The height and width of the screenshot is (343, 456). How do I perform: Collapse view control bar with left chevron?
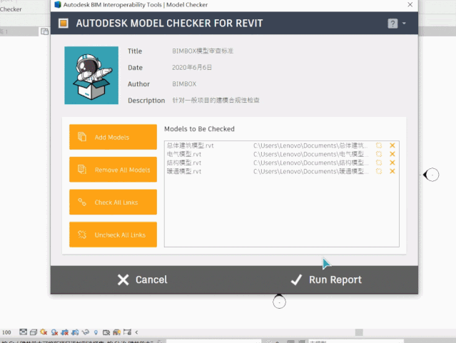(x=137, y=332)
